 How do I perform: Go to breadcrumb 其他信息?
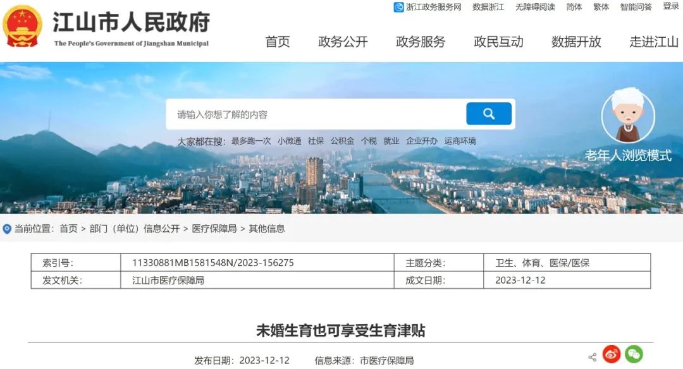pyautogui.click(x=267, y=229)
